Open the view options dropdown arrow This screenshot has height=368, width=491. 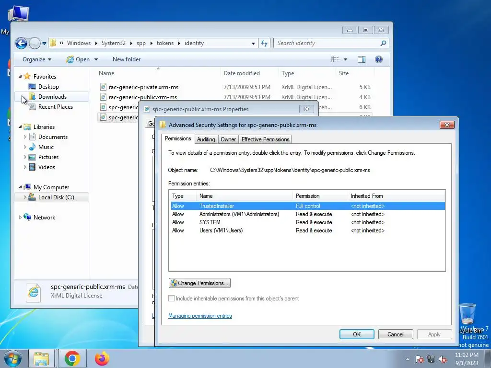[x=345, y=59]
